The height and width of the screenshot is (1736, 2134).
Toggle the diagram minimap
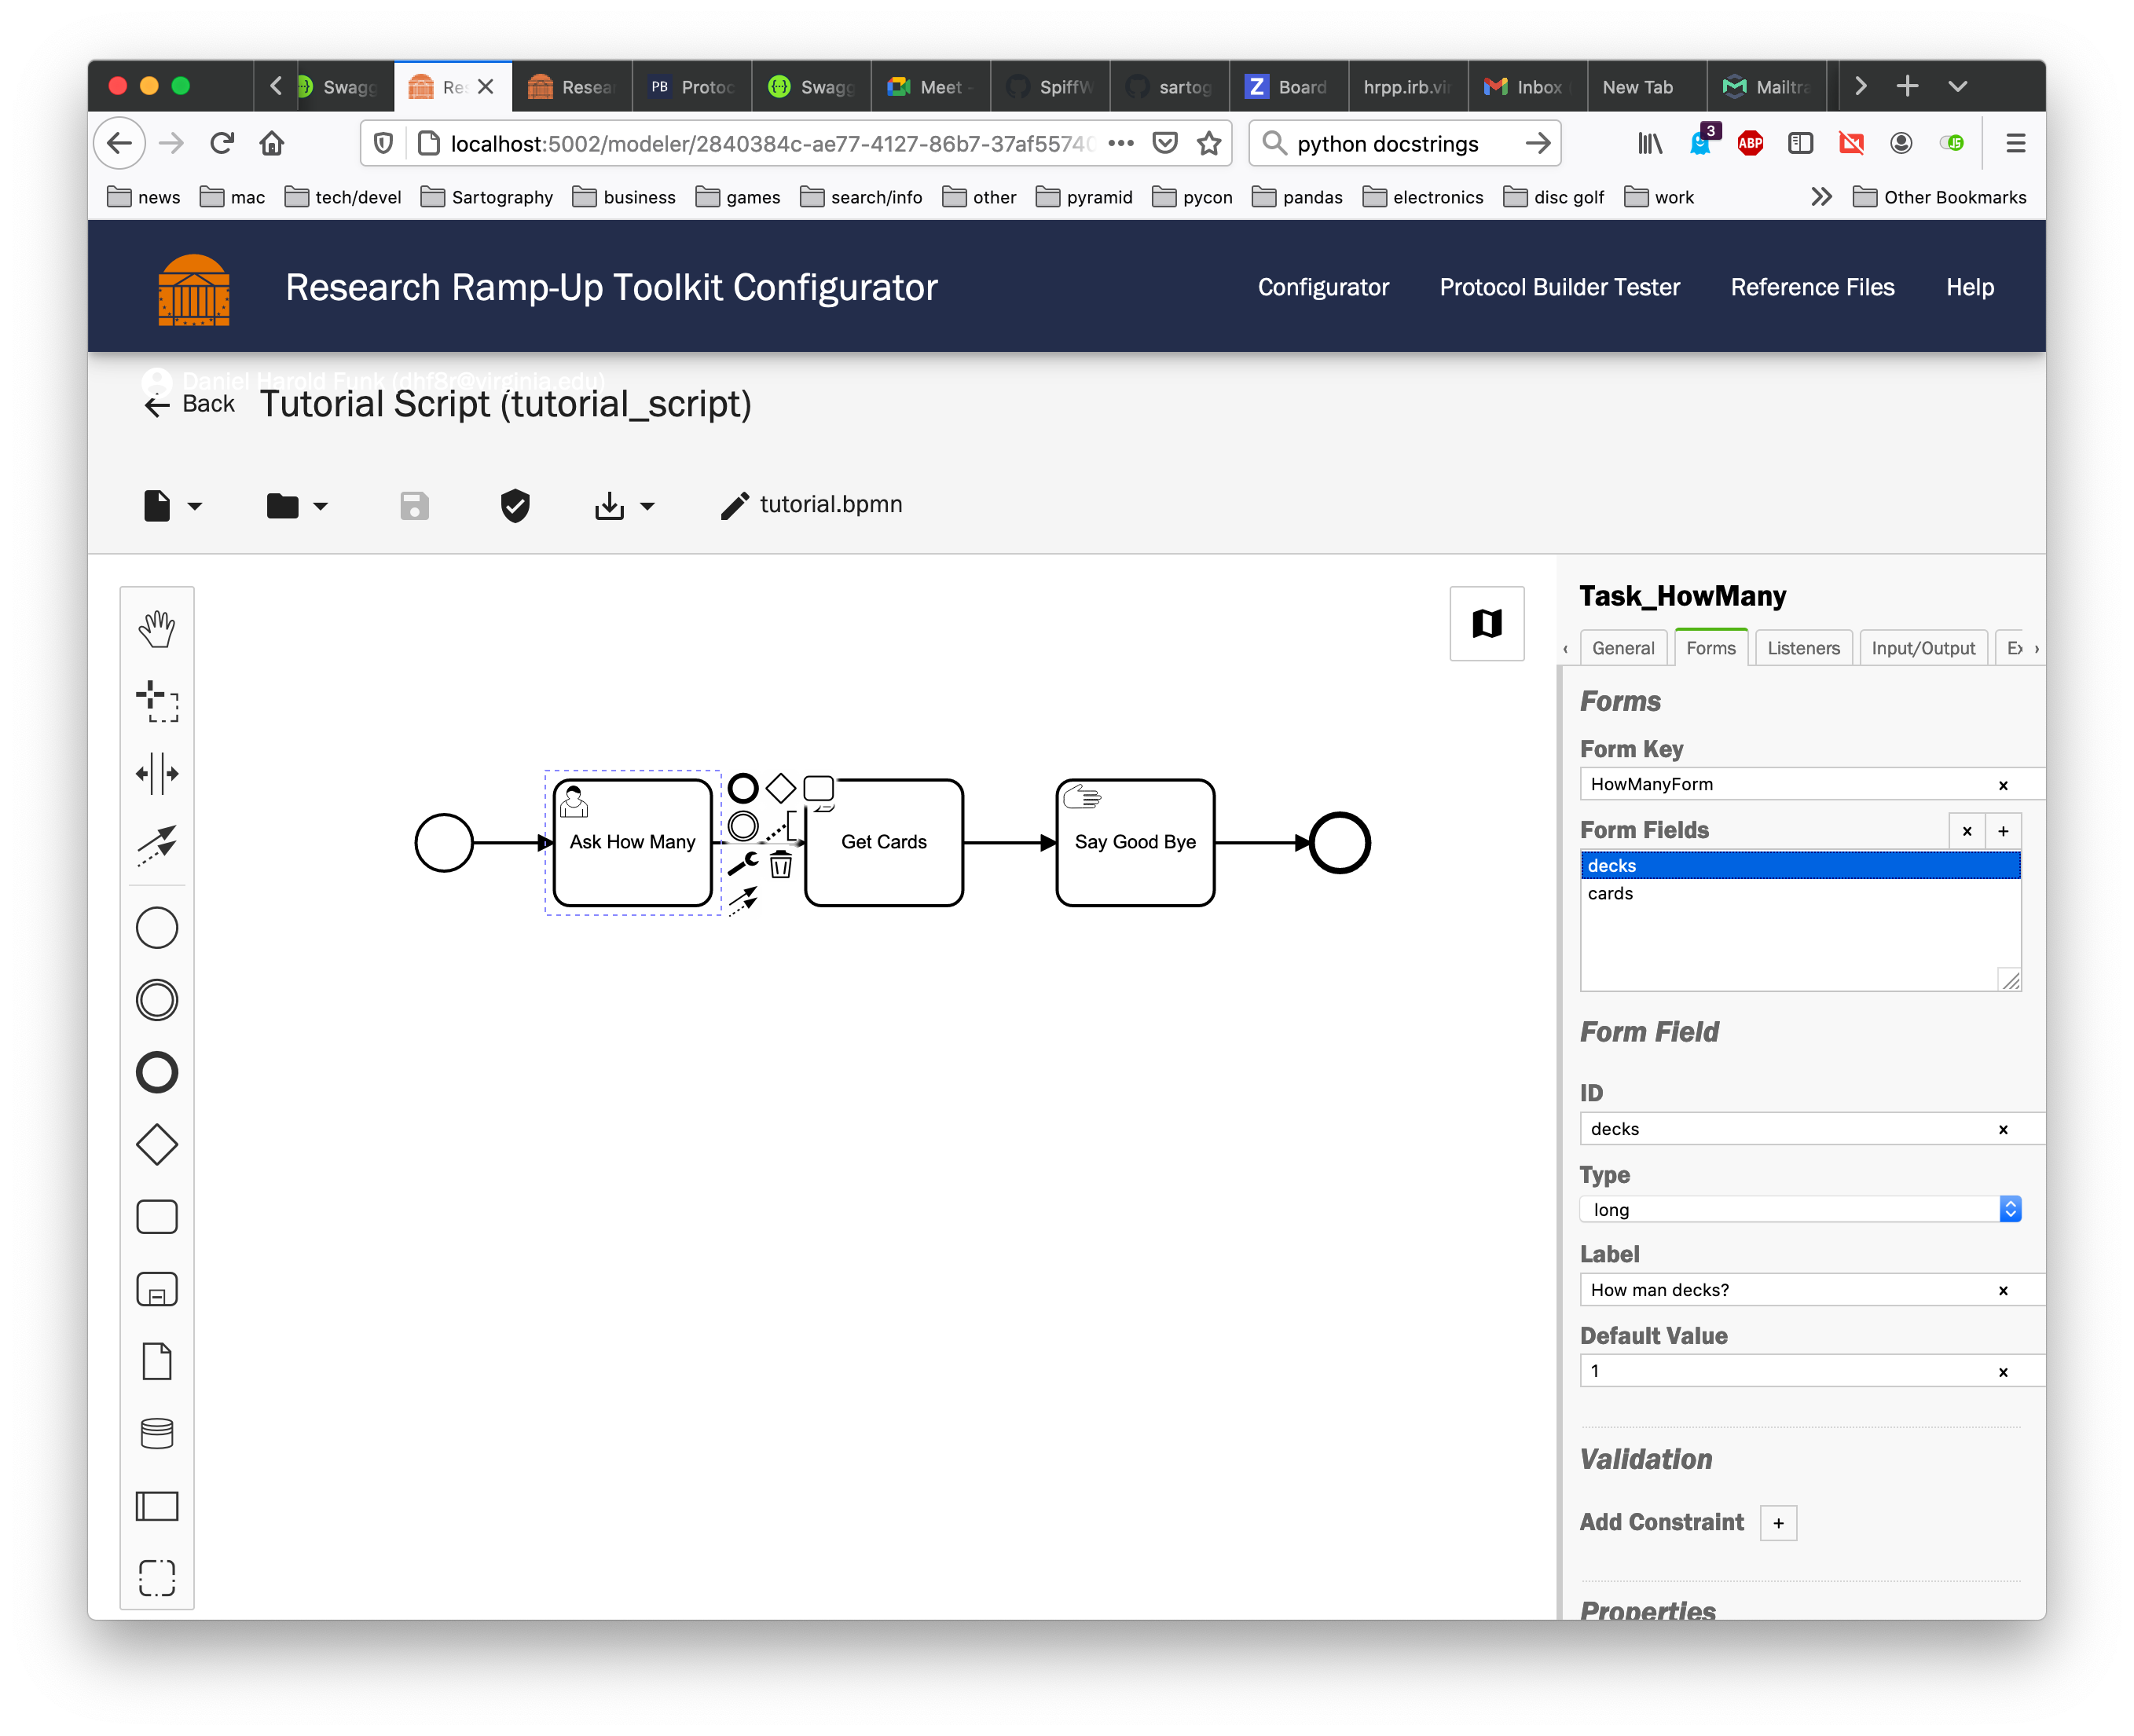(x=1487, y=624)
